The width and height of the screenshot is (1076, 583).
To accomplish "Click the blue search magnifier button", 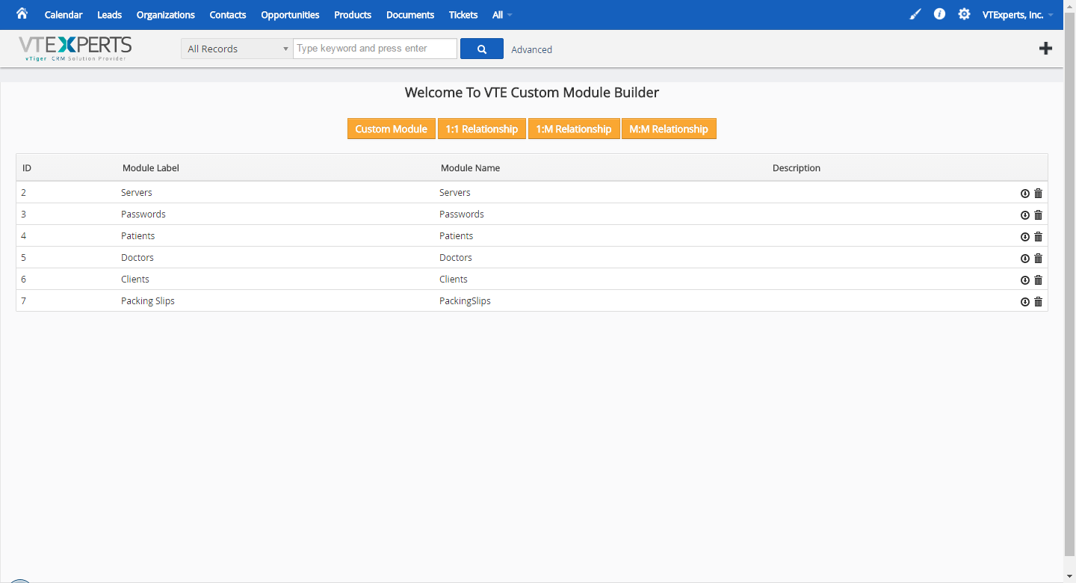I will point(482,49).
